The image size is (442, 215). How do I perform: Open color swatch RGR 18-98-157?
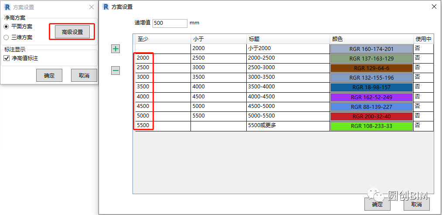tap(371, 87)
